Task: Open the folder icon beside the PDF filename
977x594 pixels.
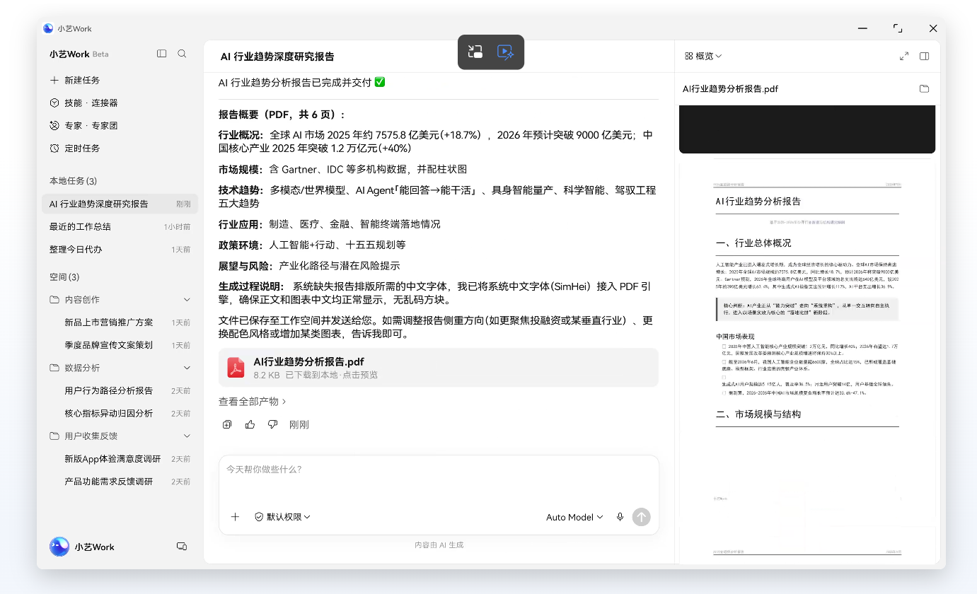Action: (924, 89)
